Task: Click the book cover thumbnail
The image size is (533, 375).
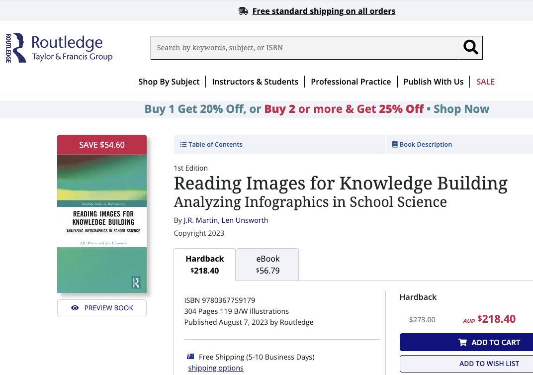Action: click(x=102, y=224)
